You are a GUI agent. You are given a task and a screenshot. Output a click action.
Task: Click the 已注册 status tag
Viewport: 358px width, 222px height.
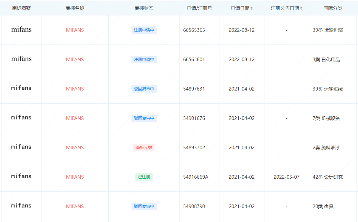[144, 177]
